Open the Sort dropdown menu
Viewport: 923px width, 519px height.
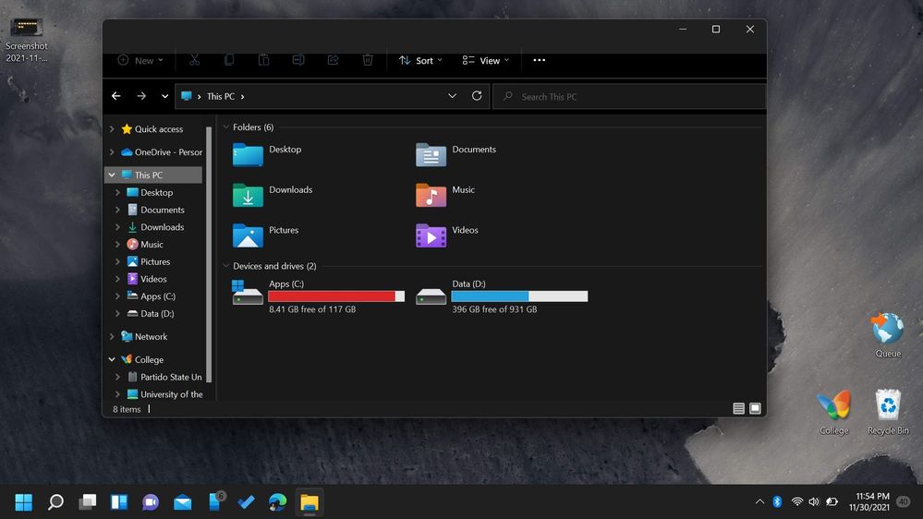pos(420,60)
